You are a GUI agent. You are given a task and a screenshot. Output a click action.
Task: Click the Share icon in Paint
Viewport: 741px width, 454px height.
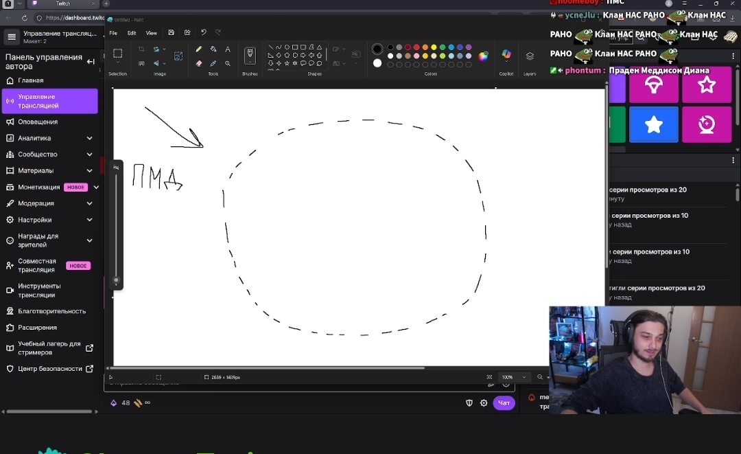point(187,33)
